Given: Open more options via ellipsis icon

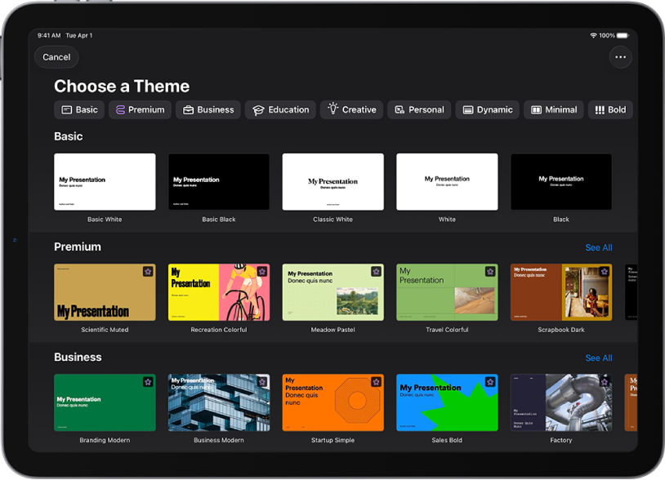Looking at the screenshot, I should [x=620, y=57].
